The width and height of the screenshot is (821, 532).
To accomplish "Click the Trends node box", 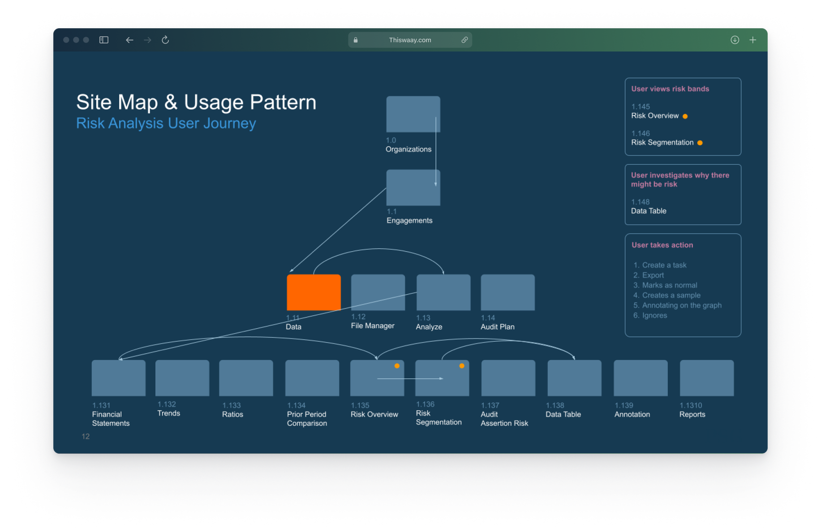I will click(x=182, y=378).
